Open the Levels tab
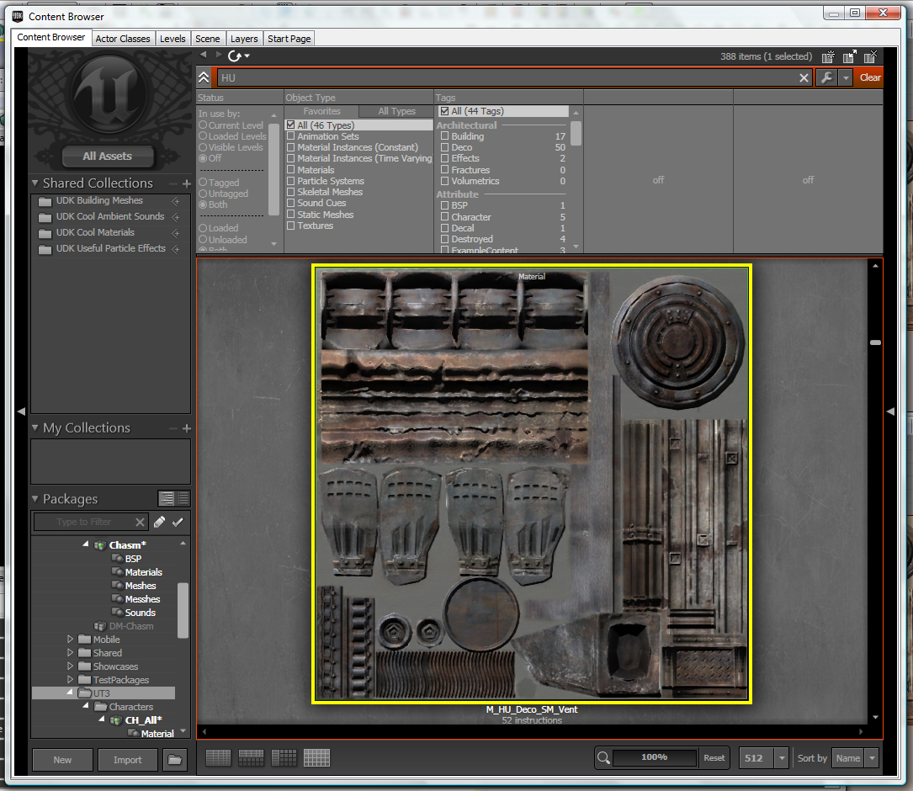 point(173,39)
